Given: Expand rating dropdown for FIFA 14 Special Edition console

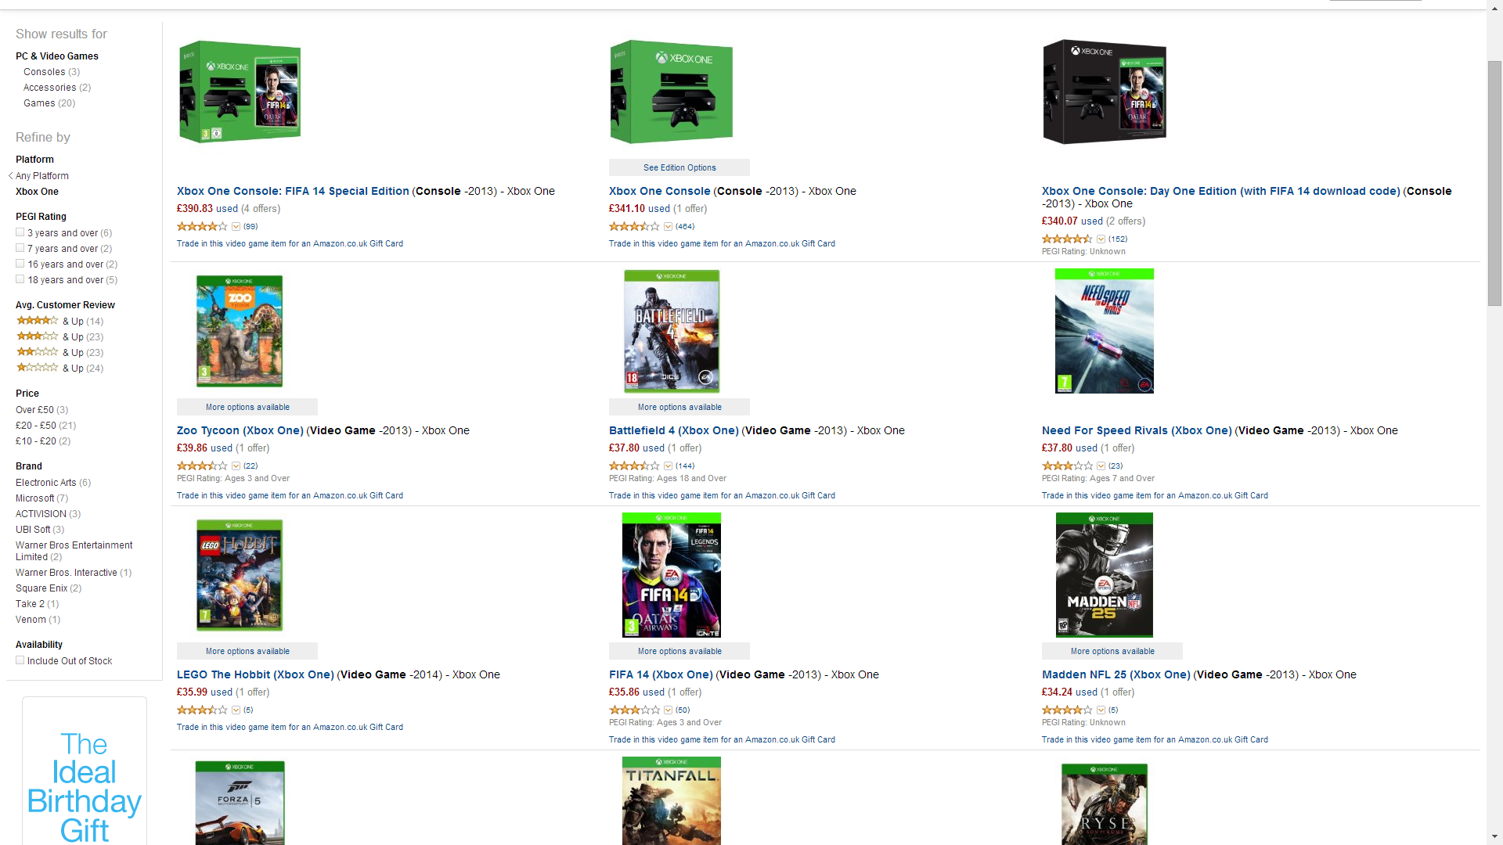Looking at the screenshot, I should 236,227.
